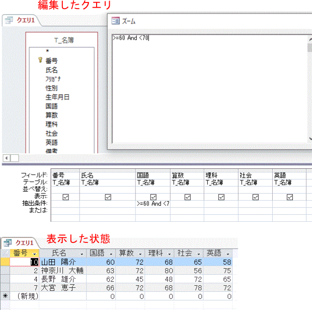Image resolution: width=312 pixels, height=310 pixels.
Task: Open the 番号 column header dropdown arrow
Action: click(x=35, y=254)
